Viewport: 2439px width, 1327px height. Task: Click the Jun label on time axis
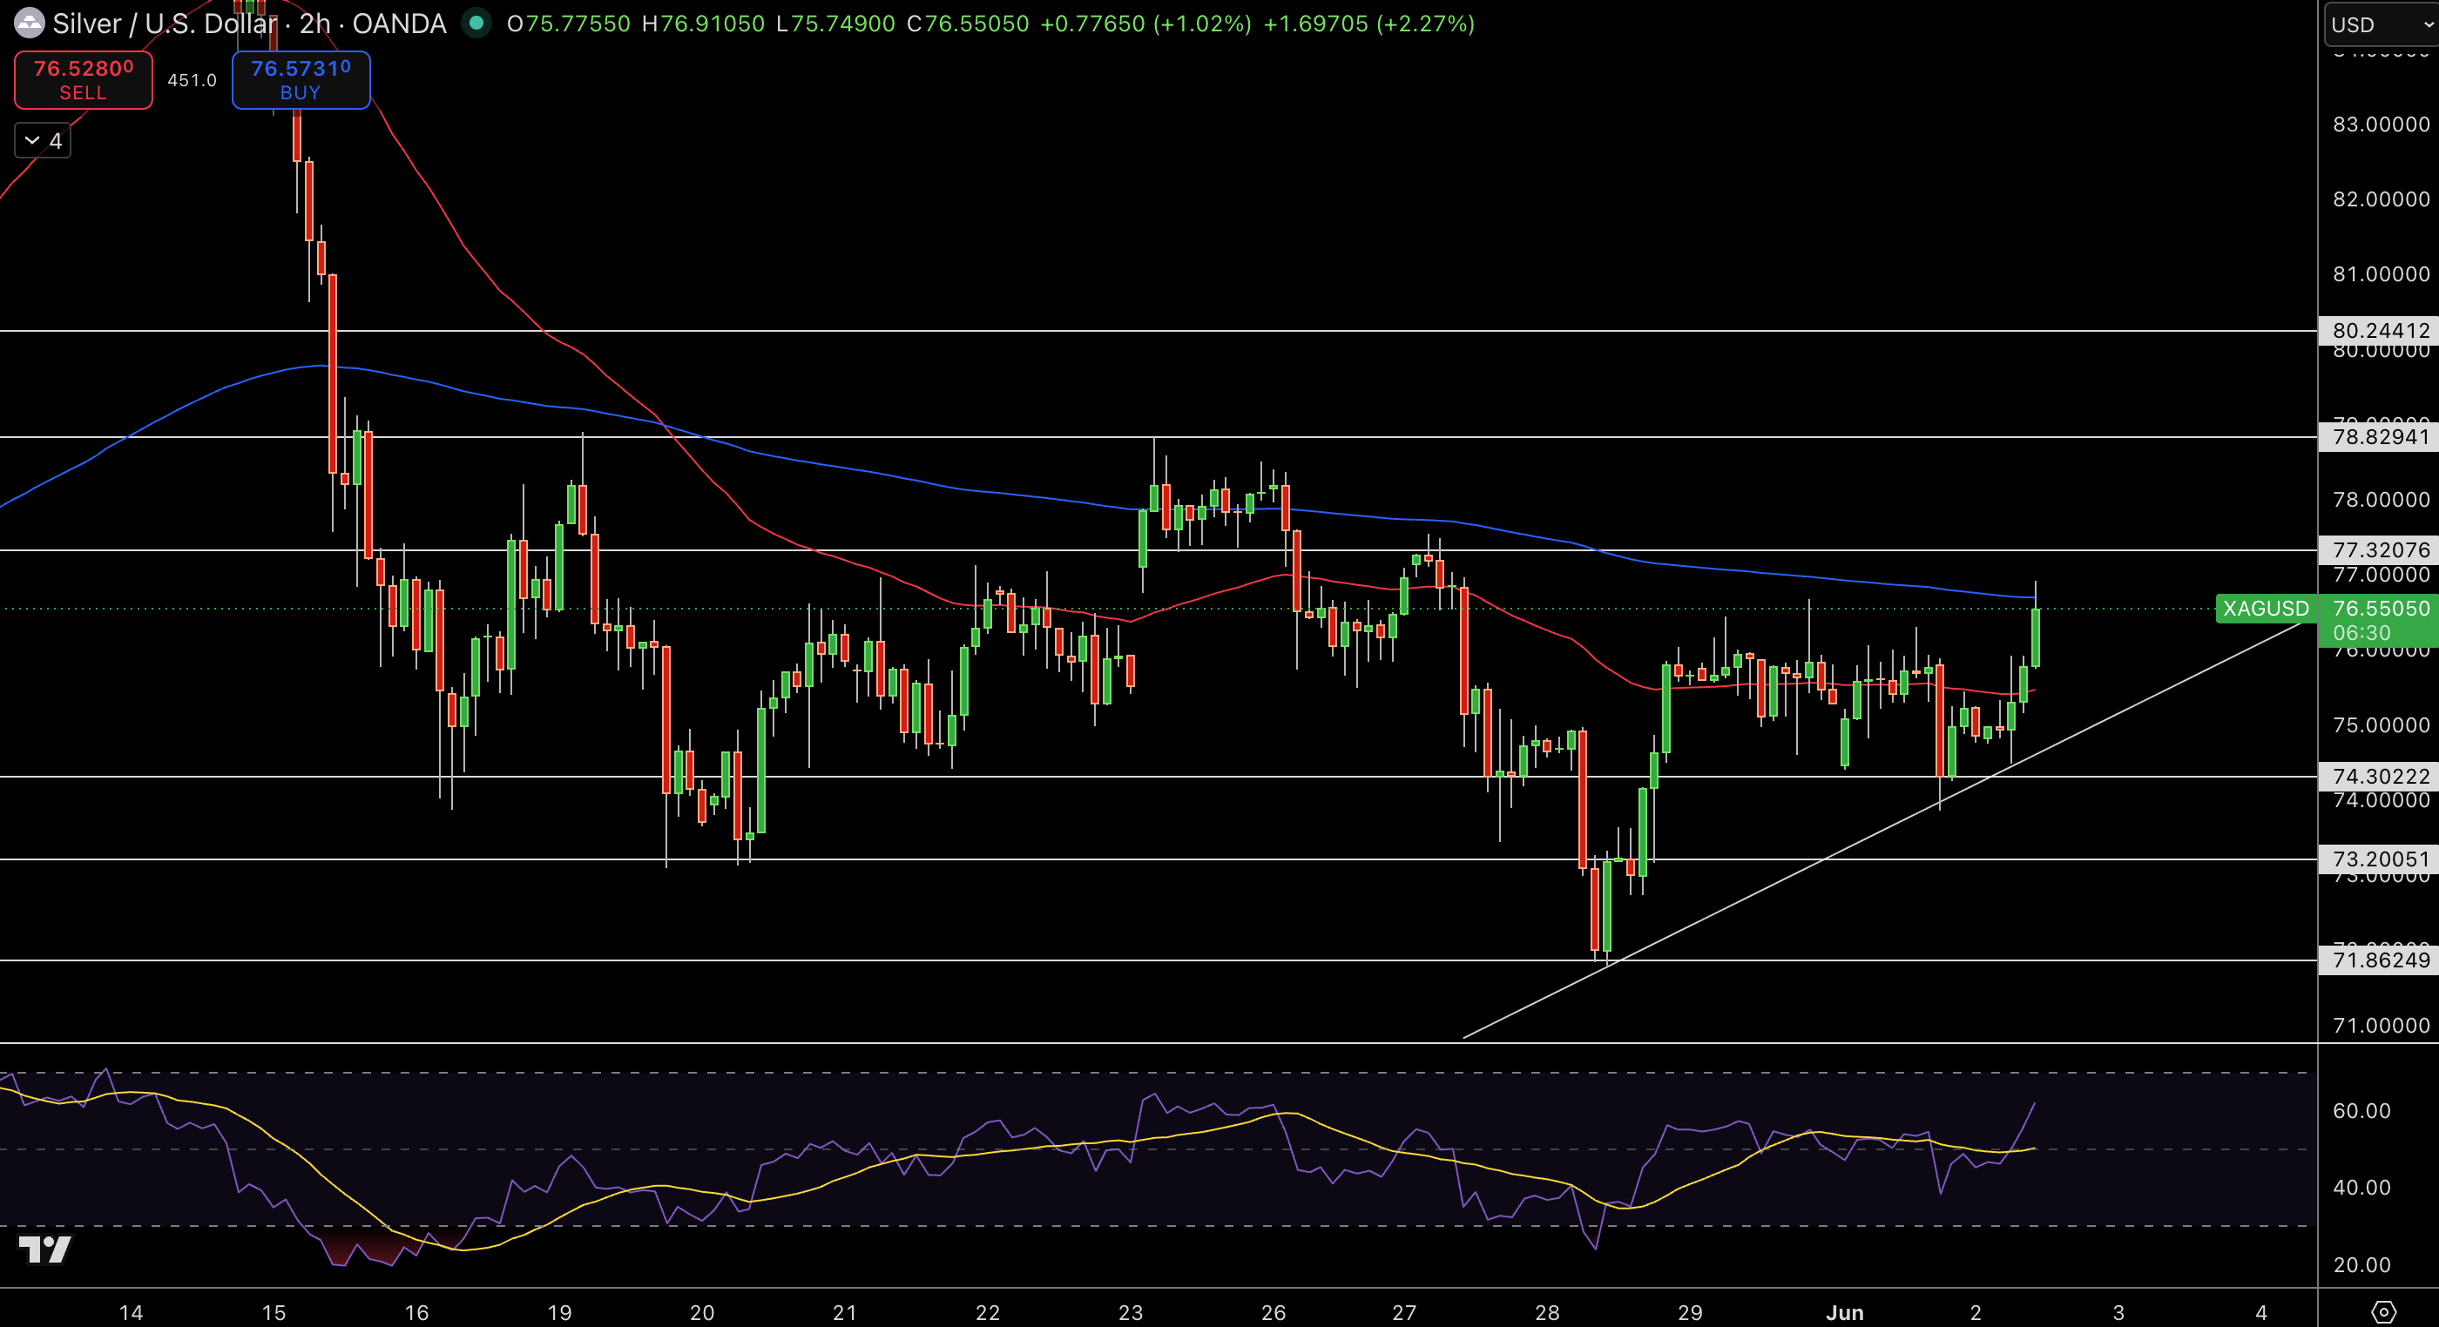1844,1312
